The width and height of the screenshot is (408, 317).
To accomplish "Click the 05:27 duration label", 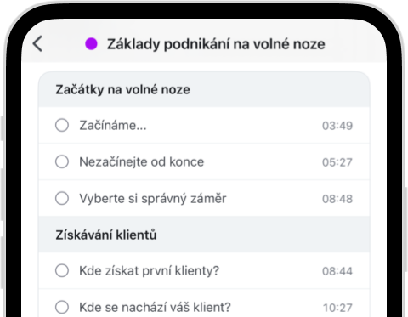I will coord(337,162).
